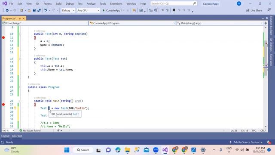Click the Visual Studio icon in the taskbar

click(165, 150)
